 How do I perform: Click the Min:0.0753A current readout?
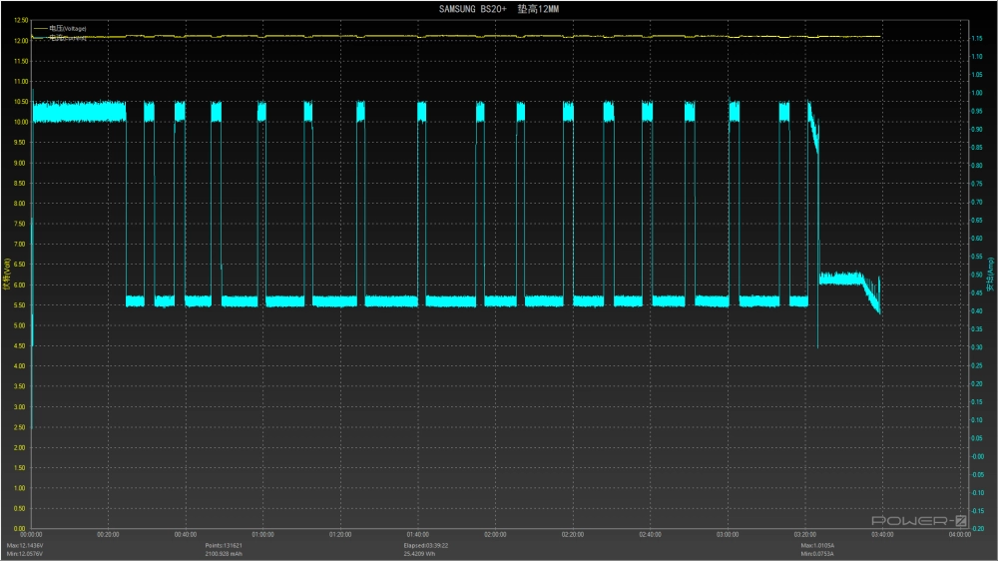point(818,554)
